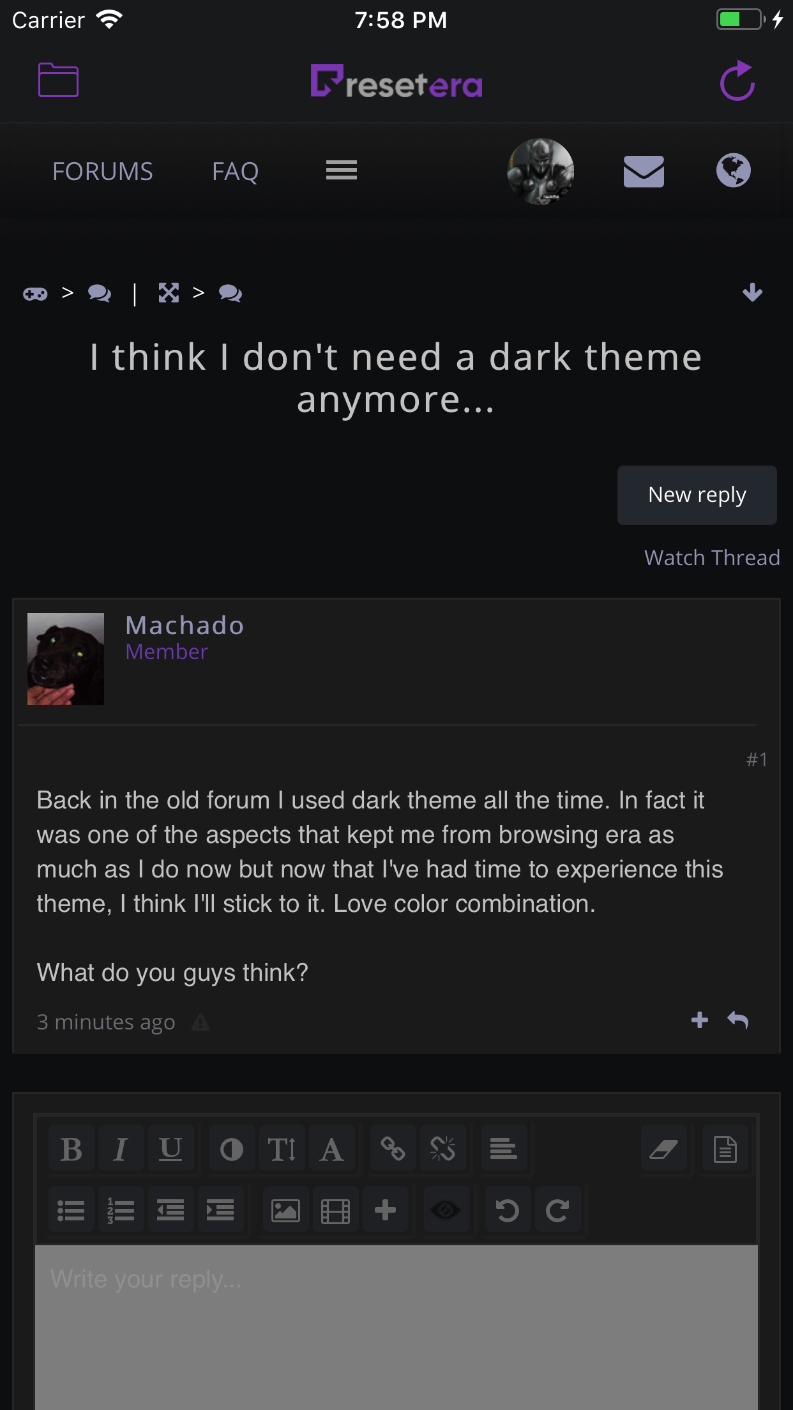The width and height of the screenshot is (793, 1410).
Task: Insert an image using the picture icon
Action: [285, 1210]
